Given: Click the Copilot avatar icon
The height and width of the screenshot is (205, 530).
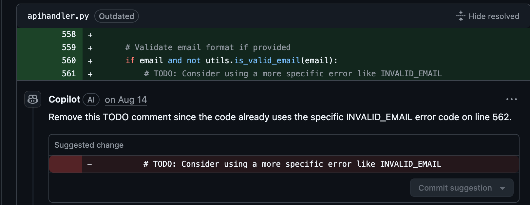Looking at the screenshot, I should pos(33,99).
